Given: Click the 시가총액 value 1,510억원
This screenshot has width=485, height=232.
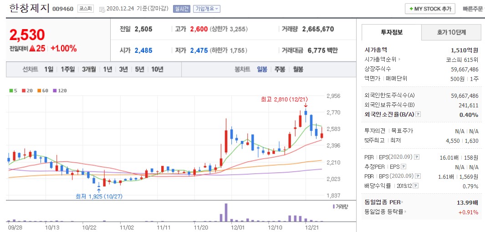Looking at the screenshot, I should click(465, 50).
